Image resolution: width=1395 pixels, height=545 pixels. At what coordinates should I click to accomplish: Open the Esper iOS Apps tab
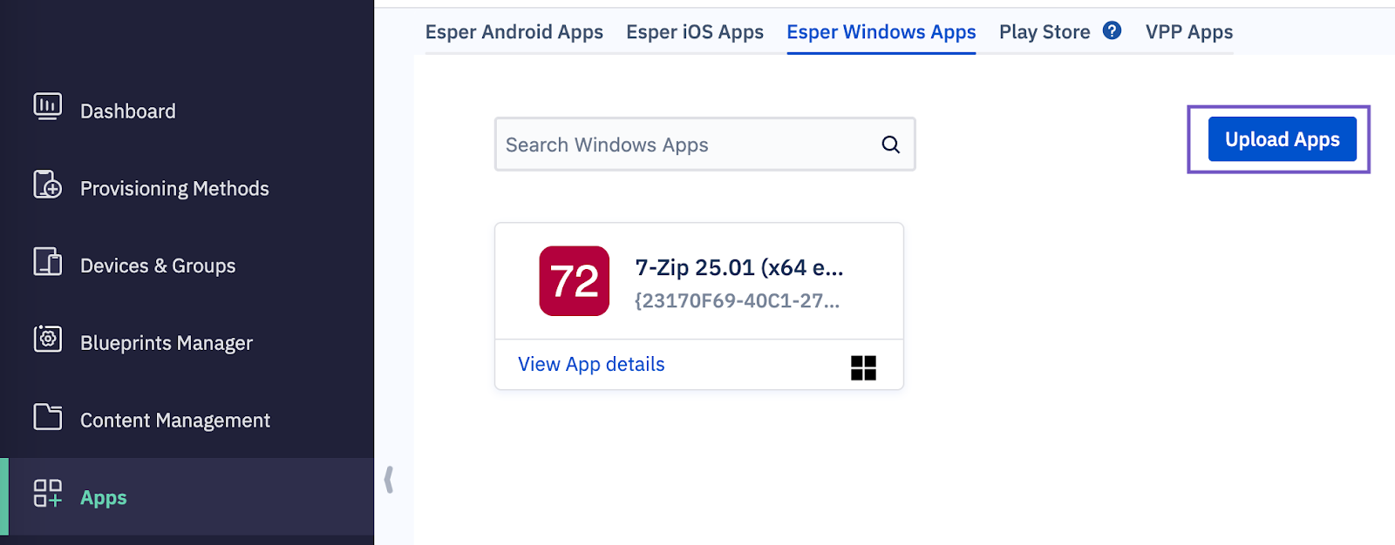pyautogui.click(x=695, y=31)
